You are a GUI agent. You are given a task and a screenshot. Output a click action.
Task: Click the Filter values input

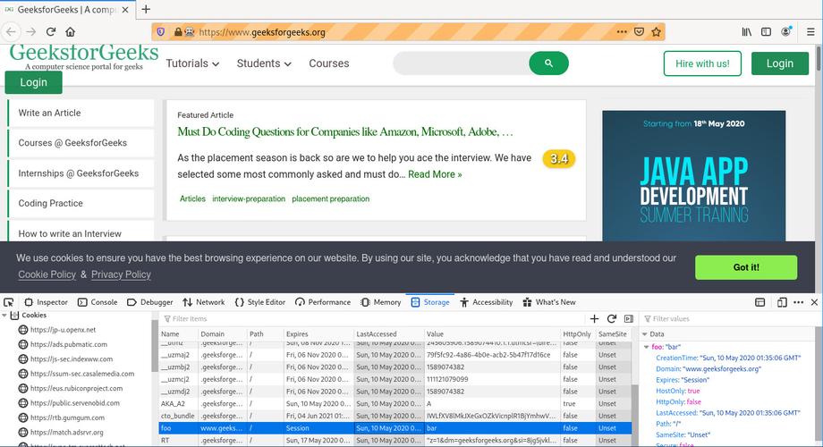click(730, 318)
